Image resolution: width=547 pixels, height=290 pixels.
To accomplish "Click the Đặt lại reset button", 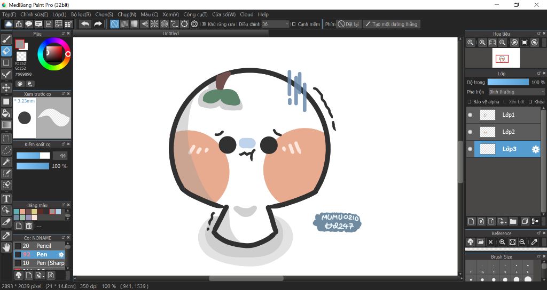I will [x=348, y=24].
